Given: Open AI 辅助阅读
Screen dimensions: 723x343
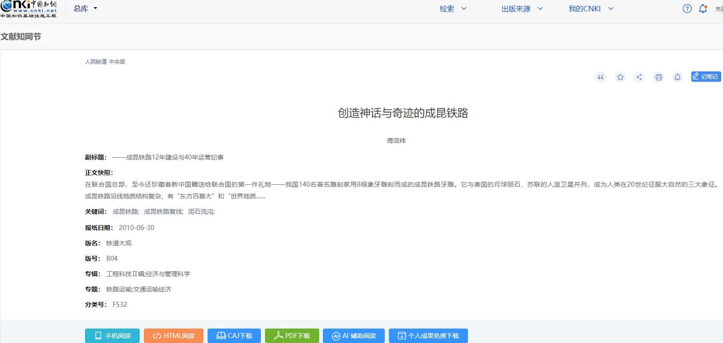Looking at the screenshot, I should click(354, 336).
